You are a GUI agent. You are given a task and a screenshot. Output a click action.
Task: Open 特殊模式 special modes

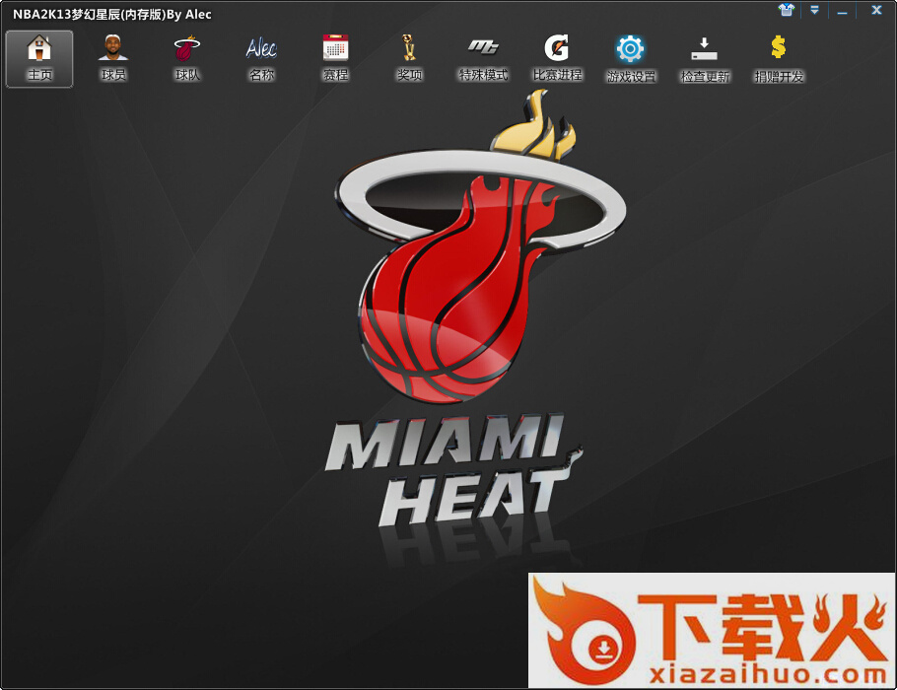tap(483, 59)
